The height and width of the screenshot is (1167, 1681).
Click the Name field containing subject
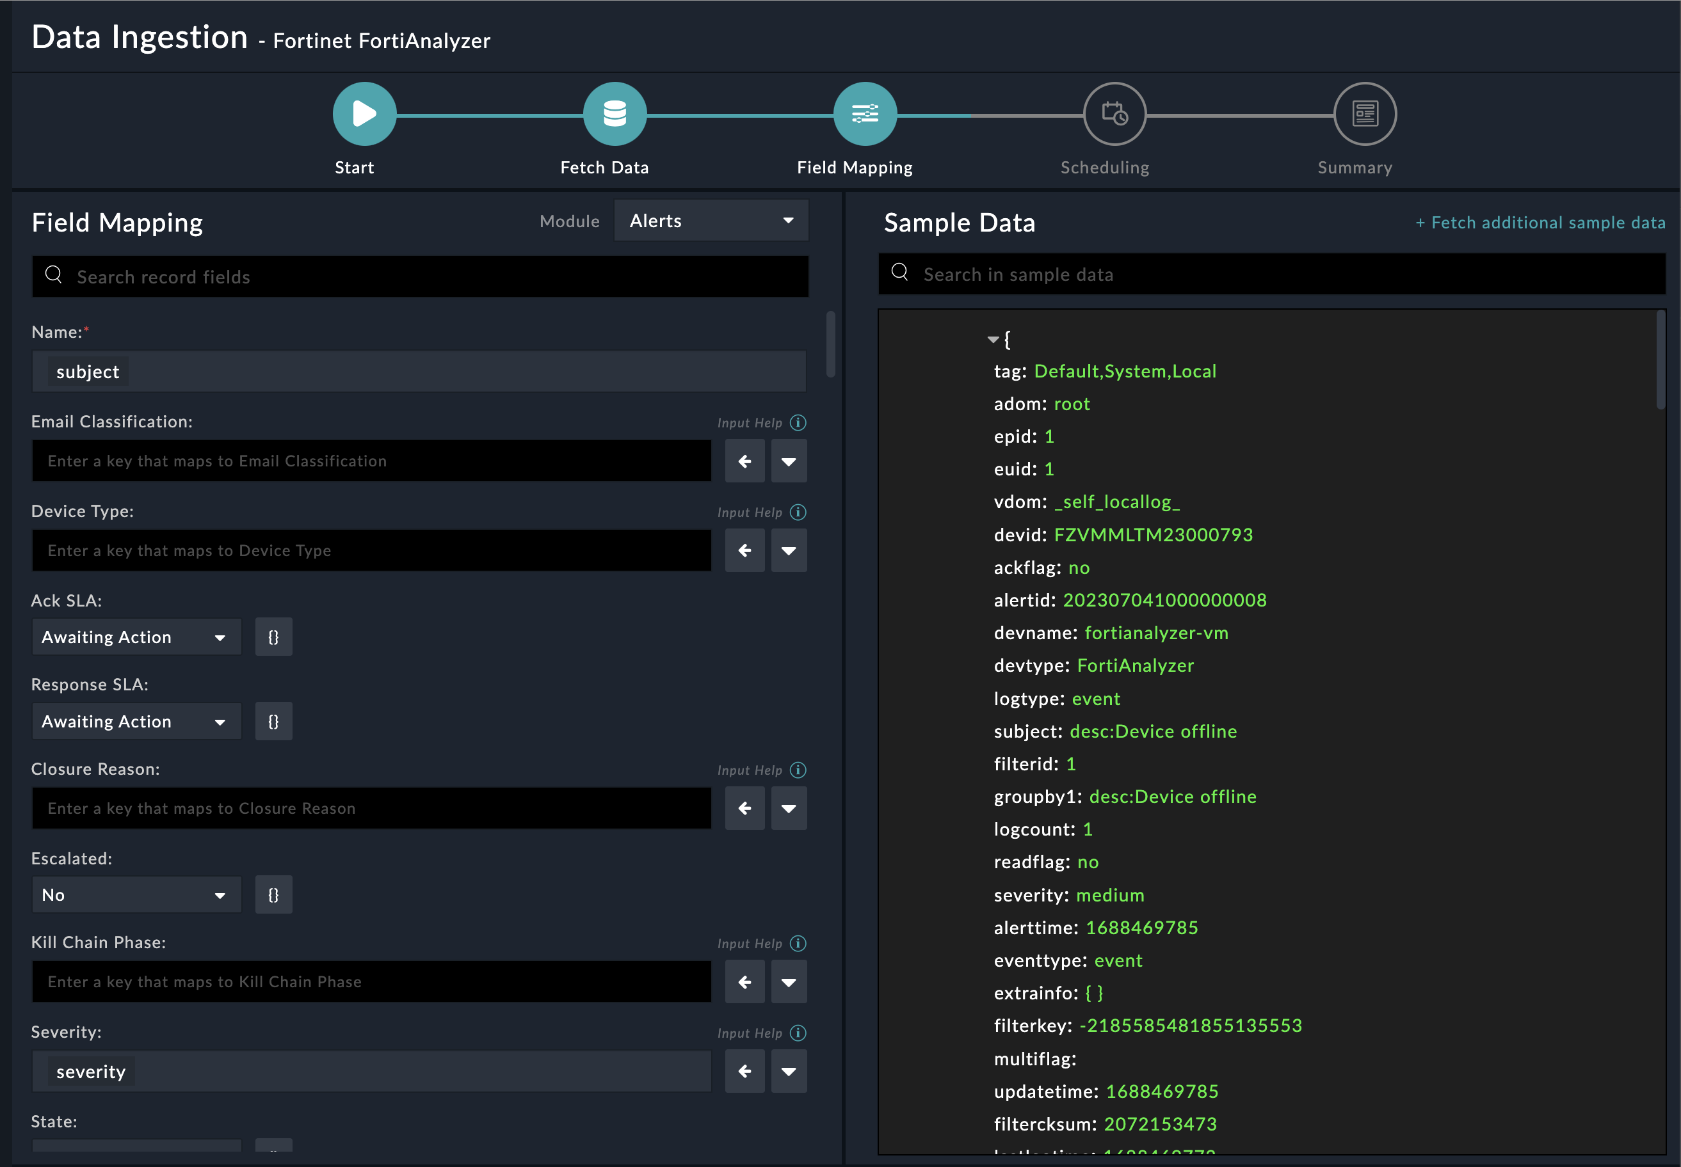point(419,372)
